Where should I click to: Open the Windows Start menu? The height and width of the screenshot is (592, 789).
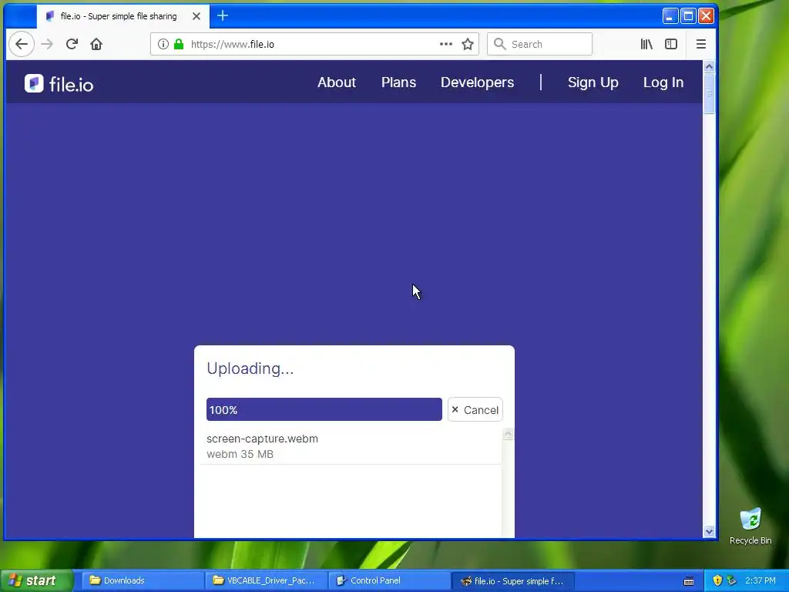coord(35,581)
